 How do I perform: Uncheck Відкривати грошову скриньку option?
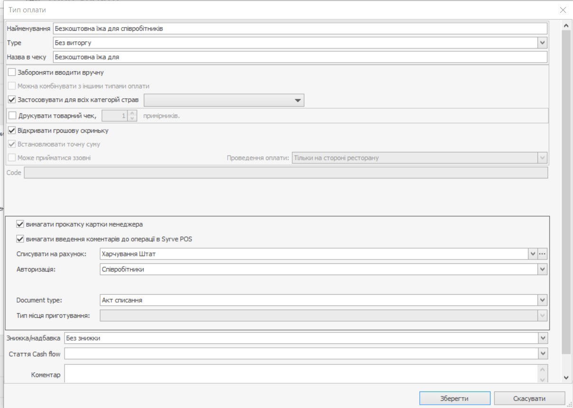pos(12,130)
